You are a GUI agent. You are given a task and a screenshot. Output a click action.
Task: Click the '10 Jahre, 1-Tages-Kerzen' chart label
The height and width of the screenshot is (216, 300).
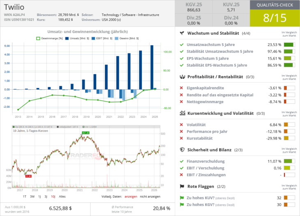coord(30,131)
